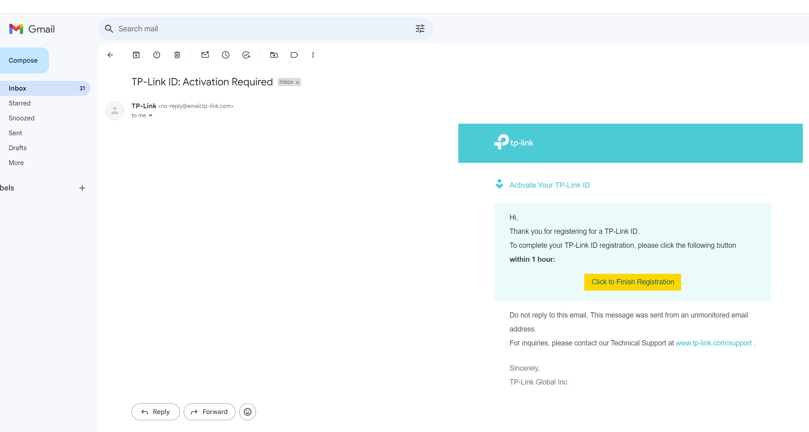The width and height of the screenshot is (809, 432).
Task: Open the Move to folder icon
Action: 274,55
